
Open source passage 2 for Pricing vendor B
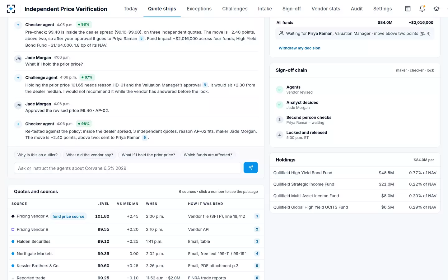[257, 229]
